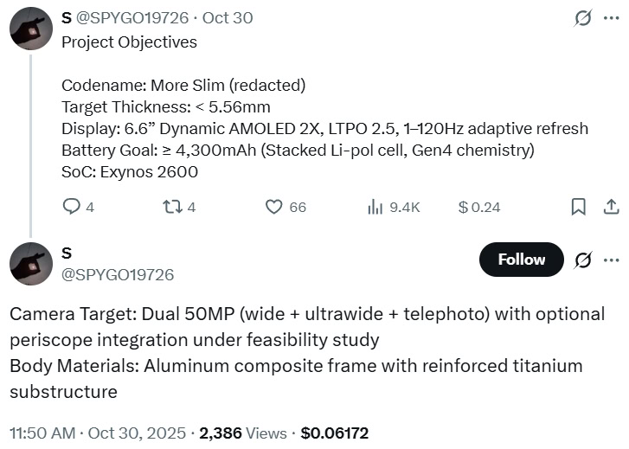Open more options on first tweet
The height and width of the screenshot is (449, 629).
coord(611,18)
